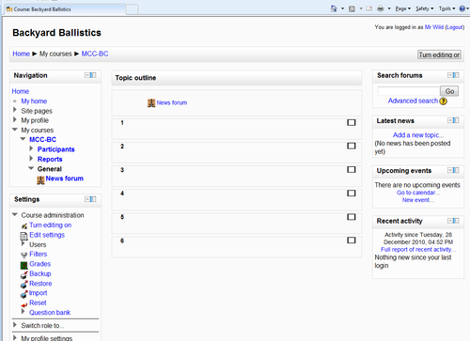470x341 pixels.
Task: Show only topic 5
Action: [352, 217]
